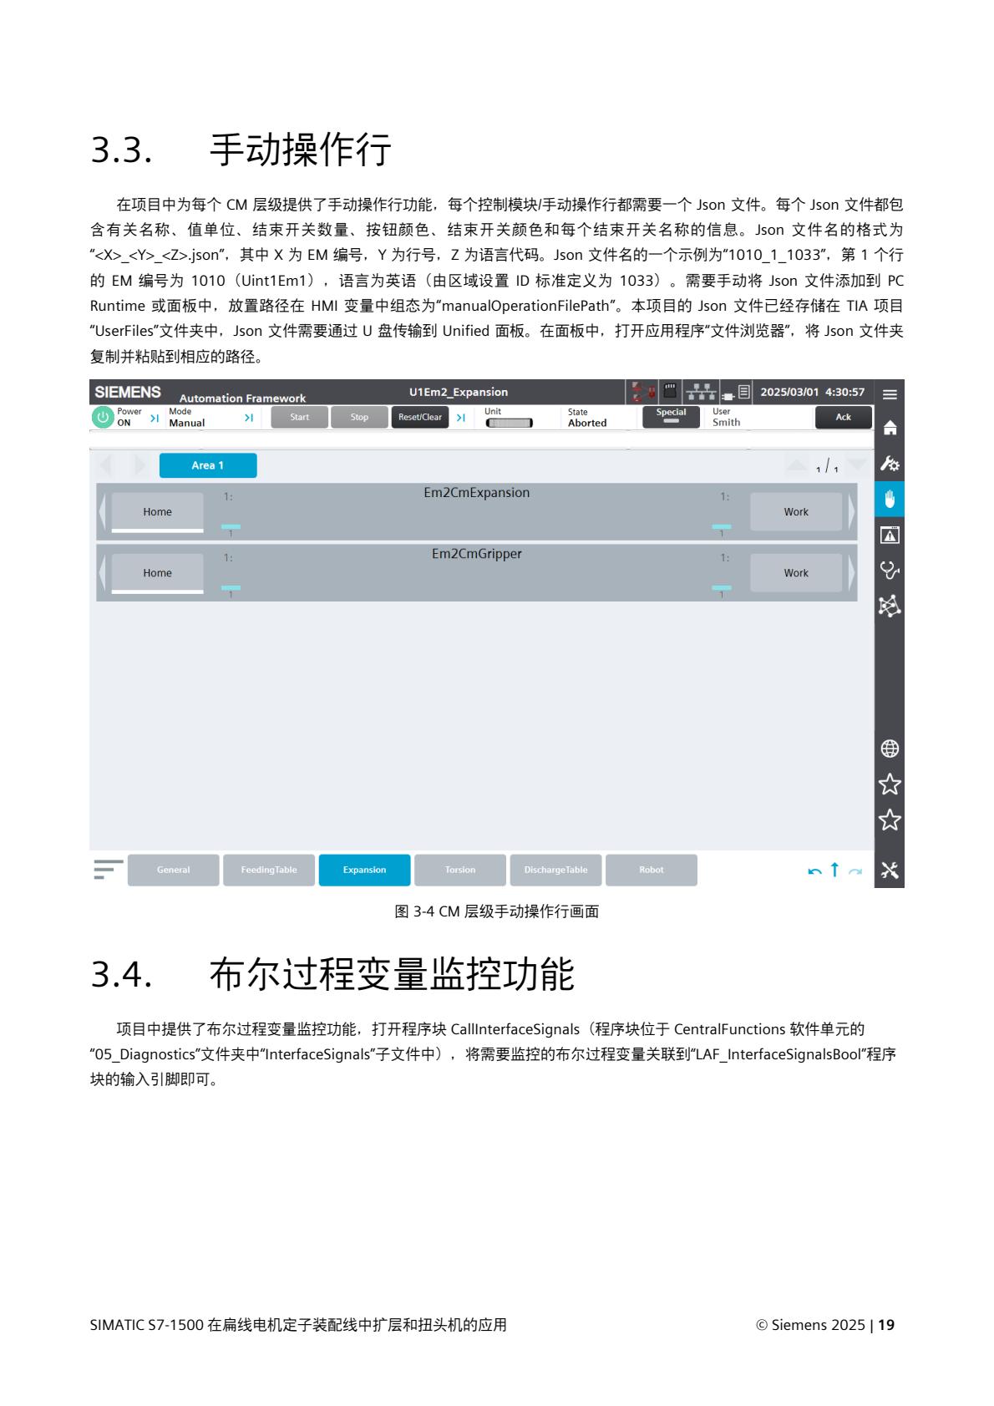994x1406 pixels.
Task: Toggle the green Power ON button
Action: (x=103, y=417)
